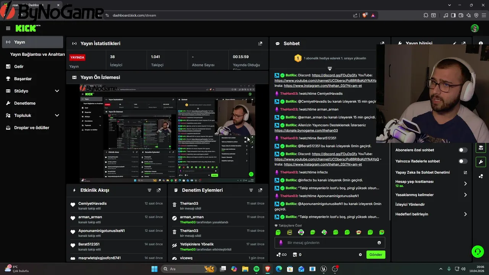Screen dimensions: 489x275
Task: Filter the Denetim Eylemleri list
Action: 251,190
